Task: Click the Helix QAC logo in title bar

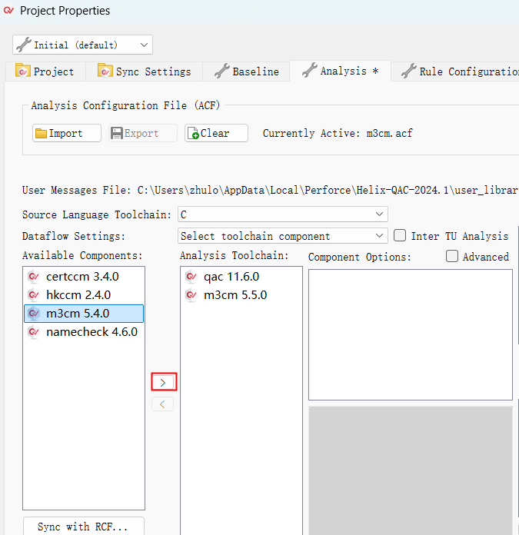Action: point(8,11)
